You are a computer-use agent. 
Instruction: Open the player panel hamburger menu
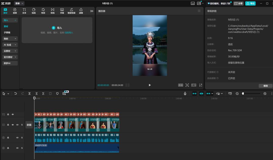199,11
